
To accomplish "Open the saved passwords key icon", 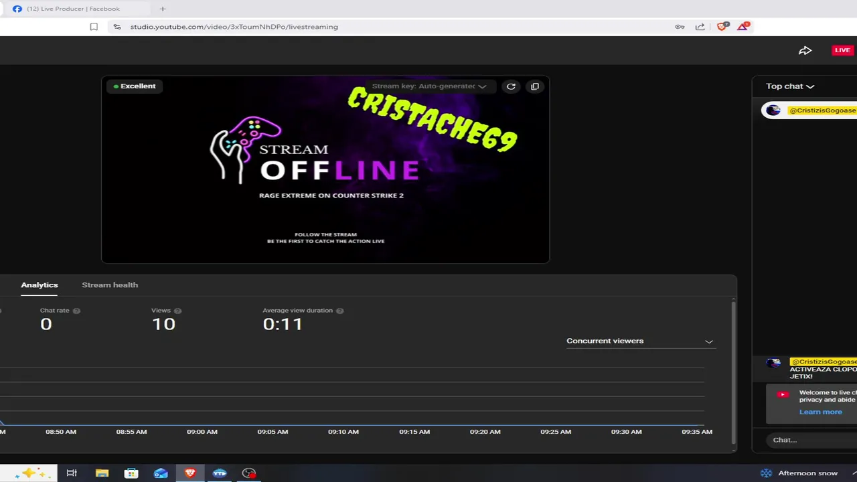I will point(680,27).
